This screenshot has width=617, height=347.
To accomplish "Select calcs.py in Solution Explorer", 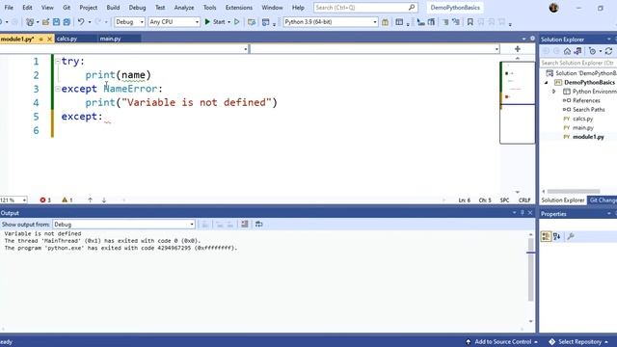I will [582, 119].
